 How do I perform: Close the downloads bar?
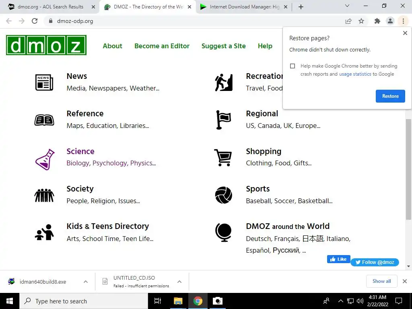(x=405, y=281)
